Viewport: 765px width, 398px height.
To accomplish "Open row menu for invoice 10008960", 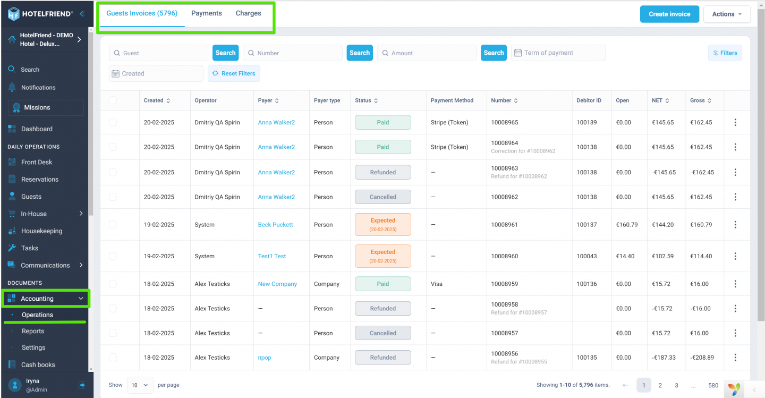I will (735, 256).
